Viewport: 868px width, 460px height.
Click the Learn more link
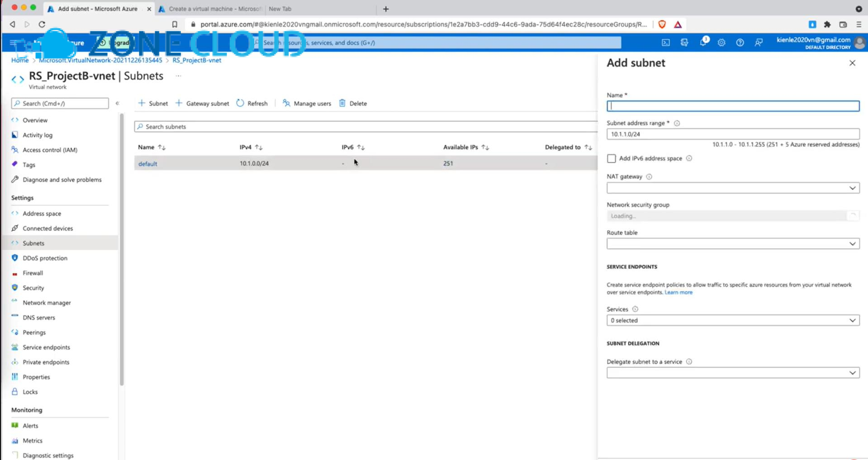[678, 293]
